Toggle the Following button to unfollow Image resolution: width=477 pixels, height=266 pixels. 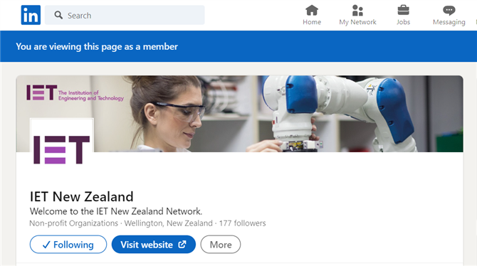(68, 245)
